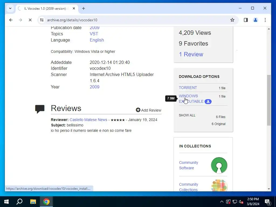The image size is (276, 207).
Task: Click scrollbar up arrow
Action: (x=269, y=29)
